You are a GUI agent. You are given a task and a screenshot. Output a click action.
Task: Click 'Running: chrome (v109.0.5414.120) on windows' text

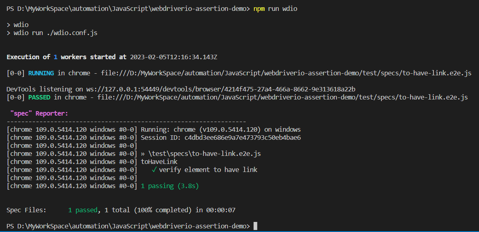(221, 129)
